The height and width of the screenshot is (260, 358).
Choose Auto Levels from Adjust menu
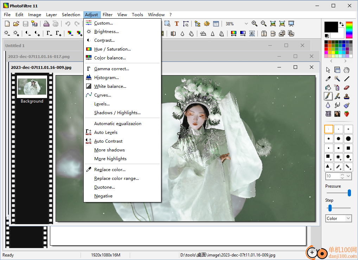(122, 132)
